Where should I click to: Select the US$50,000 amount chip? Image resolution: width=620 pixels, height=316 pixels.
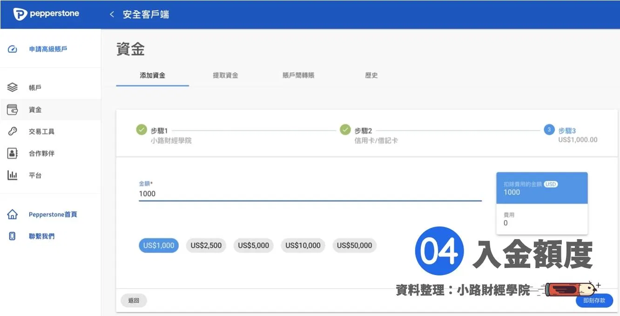[355, 246]
